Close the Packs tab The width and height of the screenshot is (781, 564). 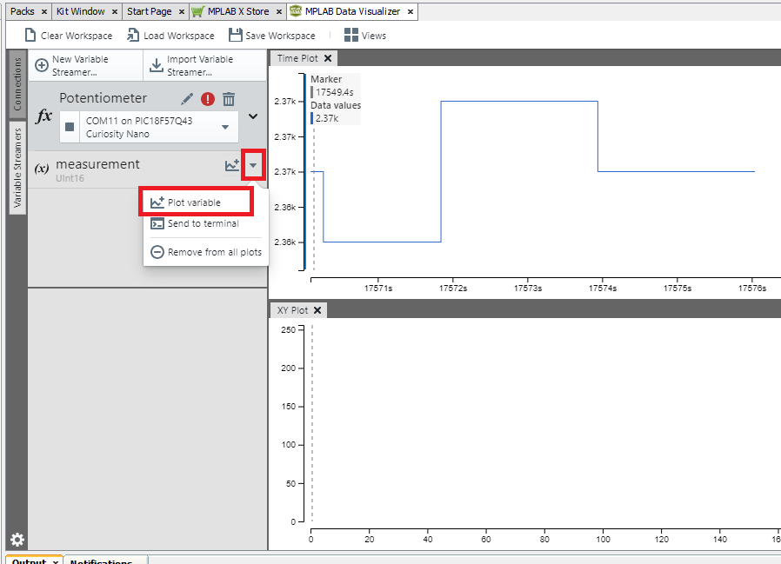click(44, 11)
